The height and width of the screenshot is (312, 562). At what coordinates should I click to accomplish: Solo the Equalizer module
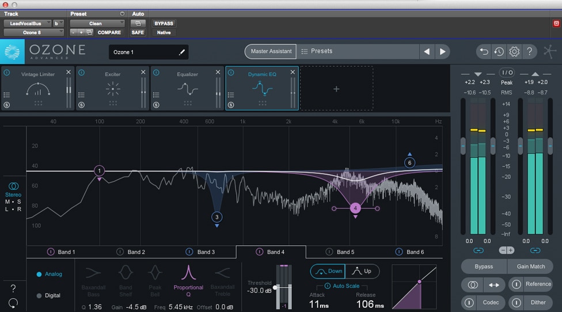point(156,105)
